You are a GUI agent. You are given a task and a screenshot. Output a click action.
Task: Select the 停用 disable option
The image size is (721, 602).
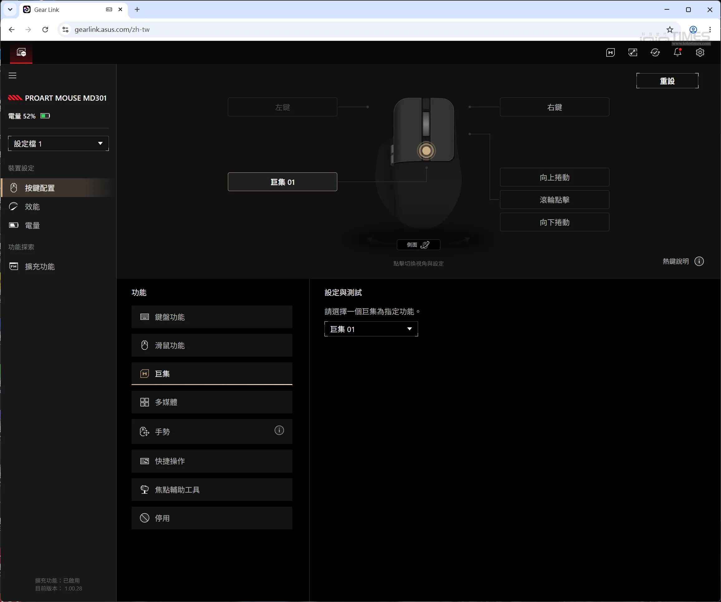click(x=212, y=518)
